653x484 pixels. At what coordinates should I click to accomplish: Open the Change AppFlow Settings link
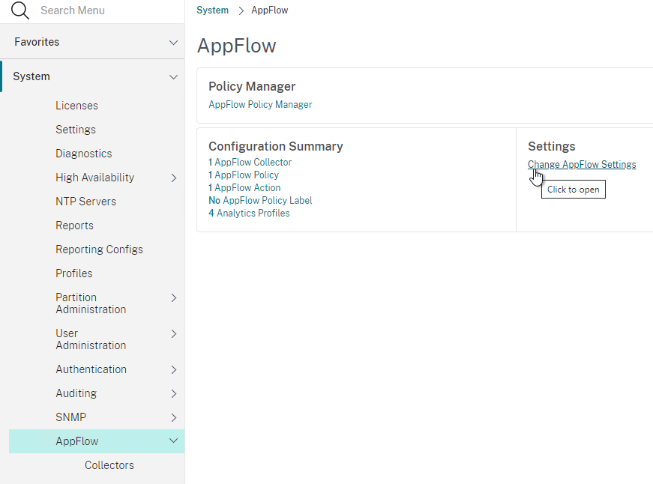coord(582,165)
